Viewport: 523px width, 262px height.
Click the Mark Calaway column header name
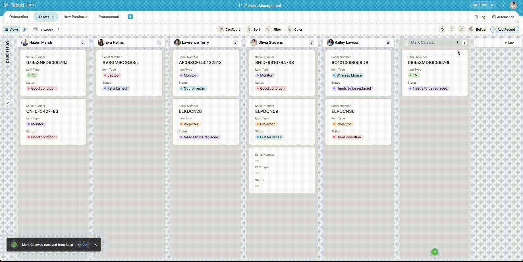point(423,43)
